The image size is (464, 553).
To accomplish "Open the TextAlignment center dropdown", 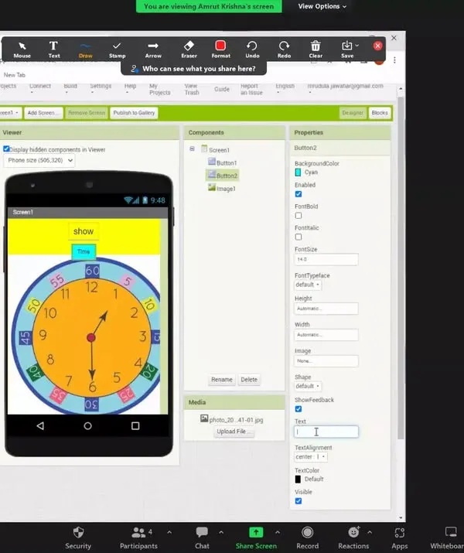I will pyautogui.click(x=310, y=457).
